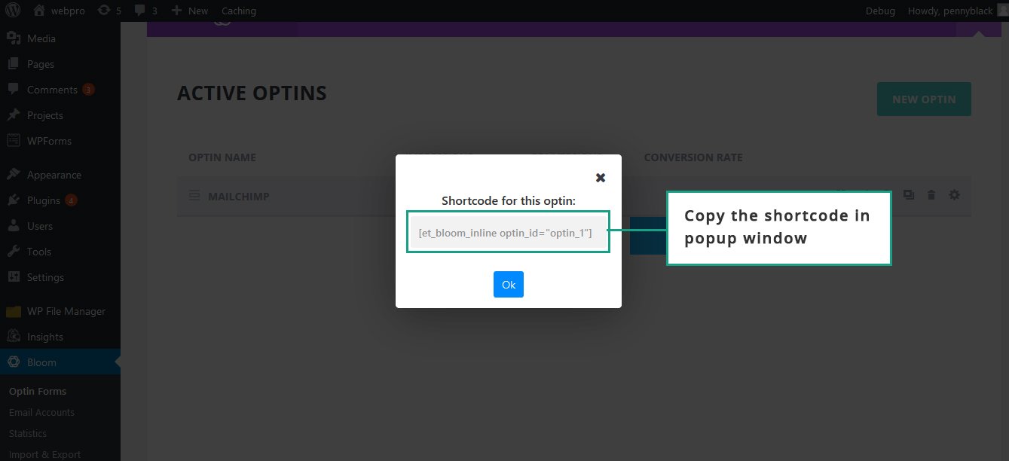Click the drag handle beside MAILCHIMP
This screenshot has height=461, width=1009.
click(x=194, y=196)
